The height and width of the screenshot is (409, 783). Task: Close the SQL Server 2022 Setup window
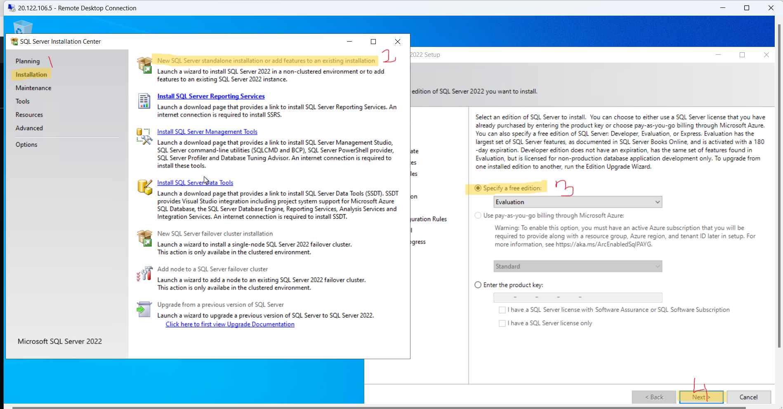click(766, 55)
